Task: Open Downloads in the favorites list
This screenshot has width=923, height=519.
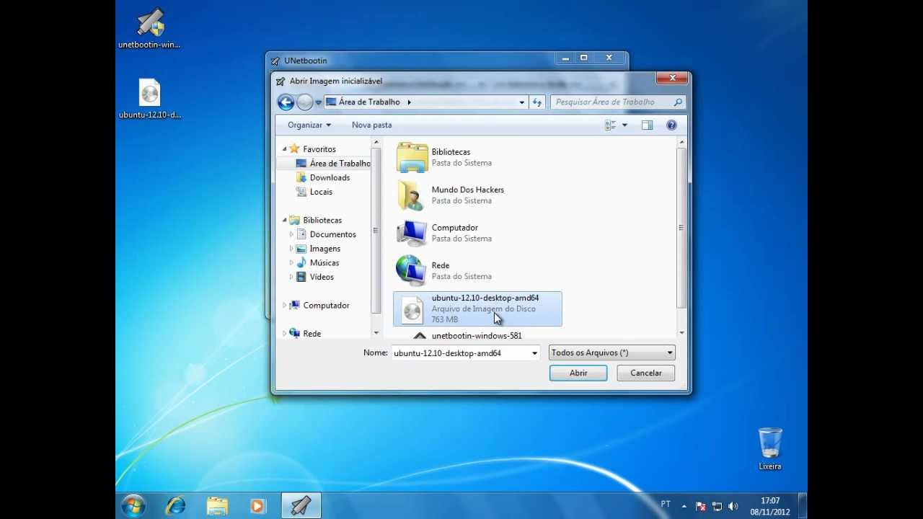Action: pos(323,177)
